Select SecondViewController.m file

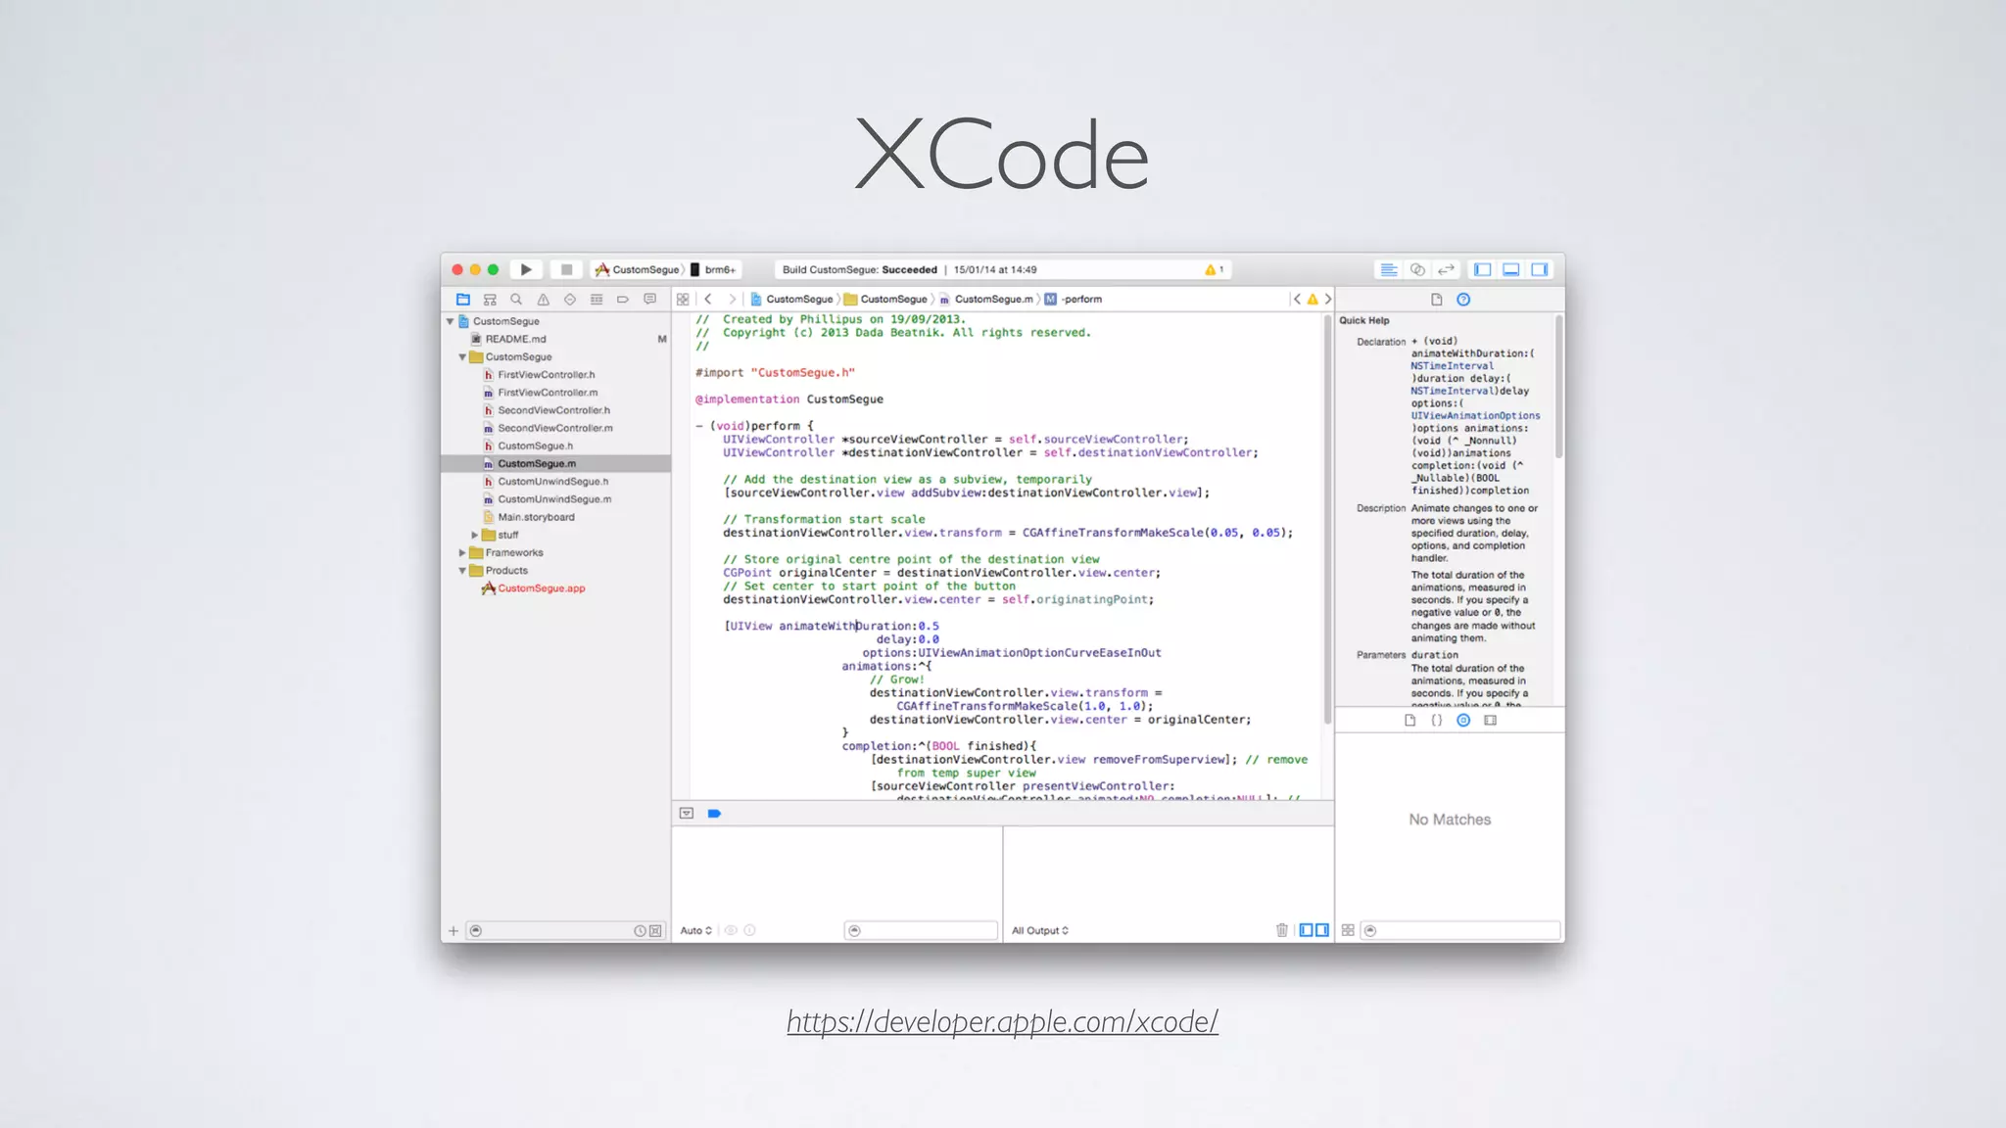(x=555, y=428)
